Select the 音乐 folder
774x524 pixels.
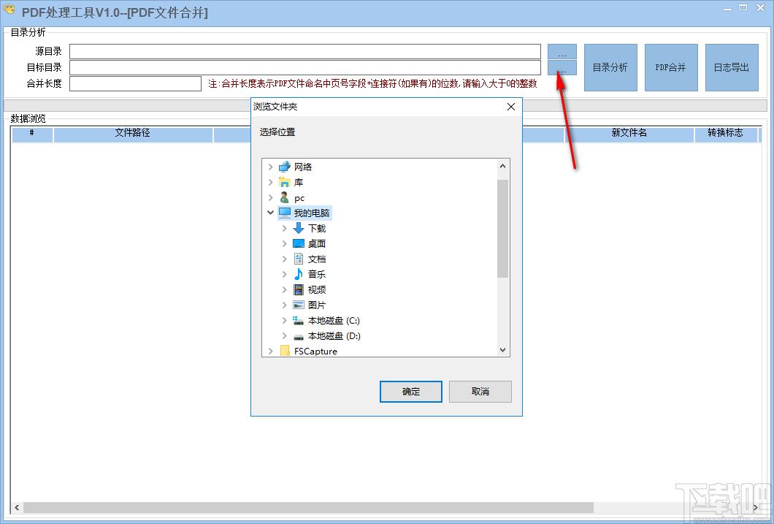pos(317,274)
